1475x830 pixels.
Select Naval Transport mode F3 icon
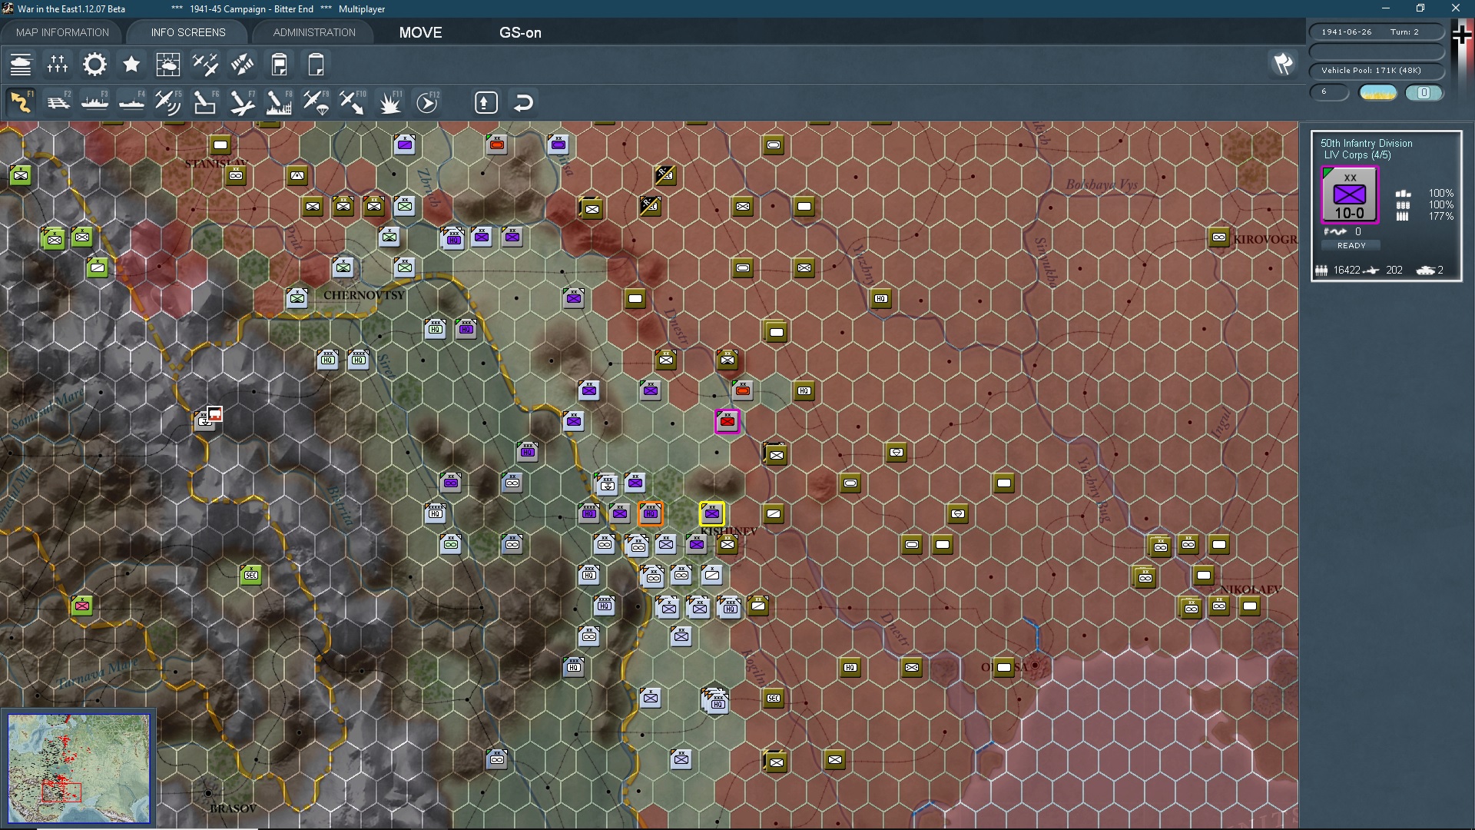coord(95,102)
